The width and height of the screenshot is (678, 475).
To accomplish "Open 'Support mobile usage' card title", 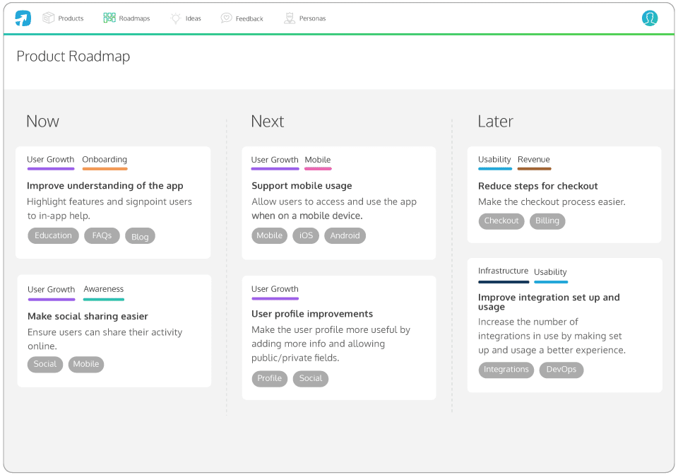I will pos(302,186).
